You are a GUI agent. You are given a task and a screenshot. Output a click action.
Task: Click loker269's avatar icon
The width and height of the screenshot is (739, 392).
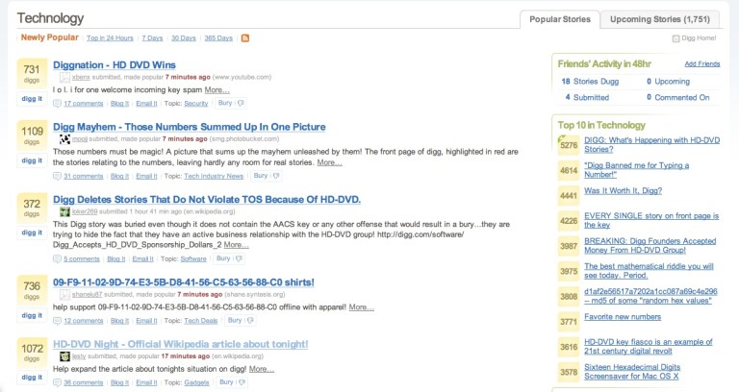click(x=64, y=211)
